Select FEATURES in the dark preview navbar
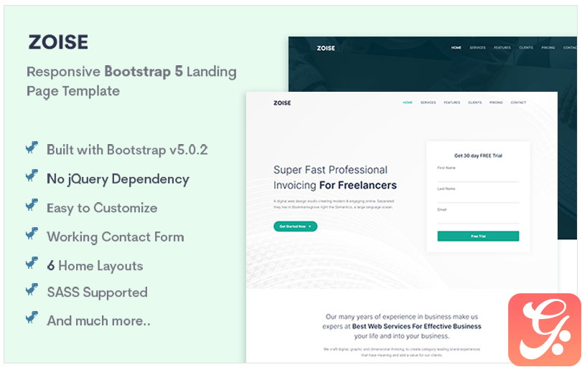Viewport: 582px width, 367px height. pyautogui.click(x=502, y=47)
